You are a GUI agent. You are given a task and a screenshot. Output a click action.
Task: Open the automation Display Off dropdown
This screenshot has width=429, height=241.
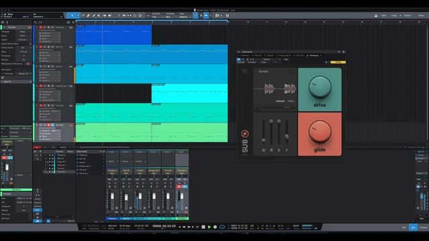click(23, 74)
